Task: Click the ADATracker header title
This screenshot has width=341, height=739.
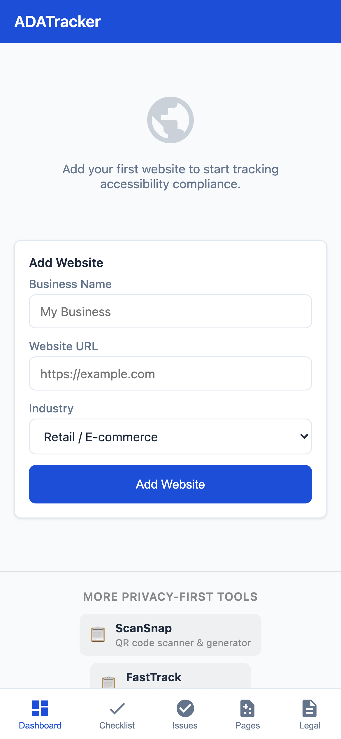Action: point(58,22)
